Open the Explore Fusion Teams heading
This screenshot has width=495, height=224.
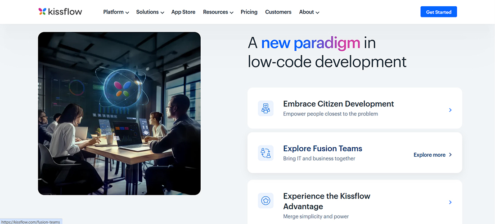(x=323, y=149)
